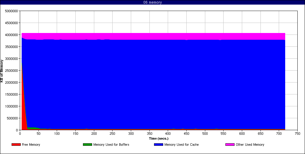Click the 4000000 y-axis value

tap(12, 35)
